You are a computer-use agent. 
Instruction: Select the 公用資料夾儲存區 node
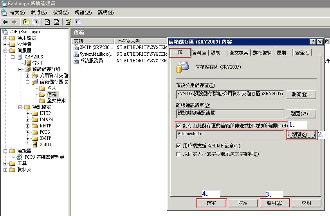tap(54, 76)
